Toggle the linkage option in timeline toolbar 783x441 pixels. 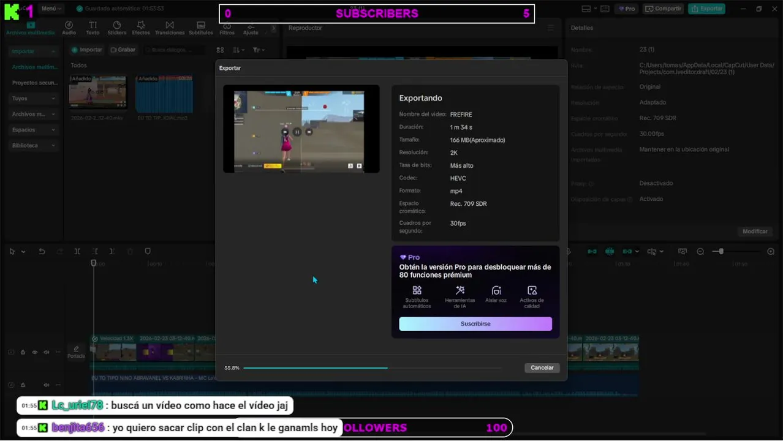627,251
